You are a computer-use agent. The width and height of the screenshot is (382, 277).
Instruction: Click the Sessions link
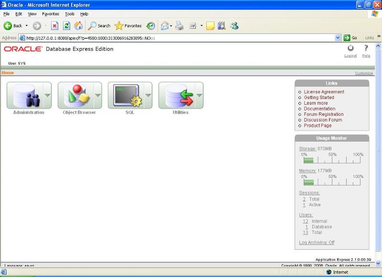tap(309, 193)
